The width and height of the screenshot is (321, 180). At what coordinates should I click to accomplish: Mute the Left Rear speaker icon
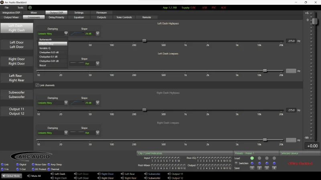pos(122,174)
